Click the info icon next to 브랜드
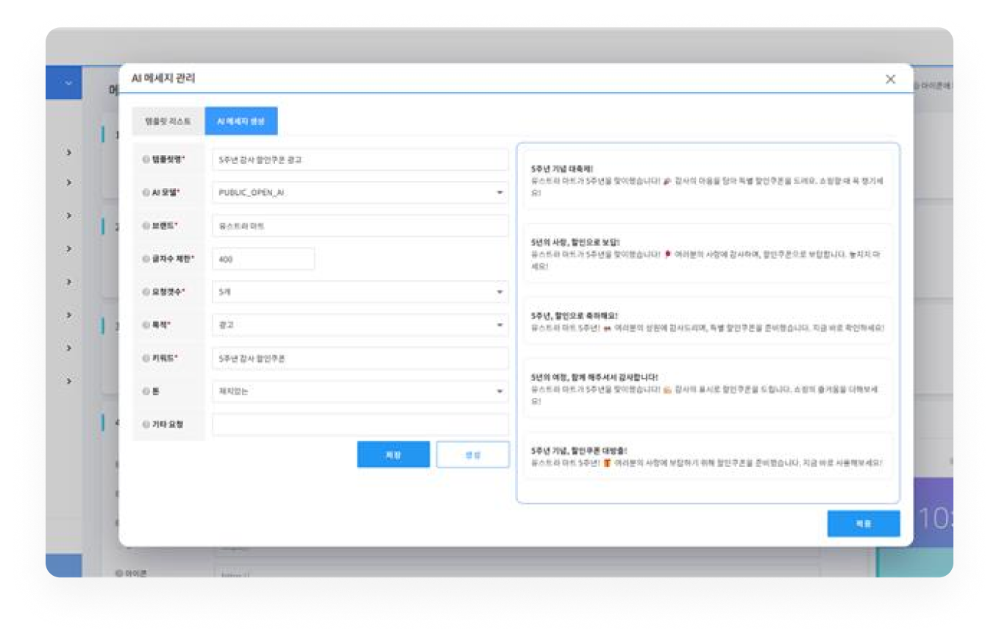The height and width of the screenshot is (642, 999). tap(146, 226)
